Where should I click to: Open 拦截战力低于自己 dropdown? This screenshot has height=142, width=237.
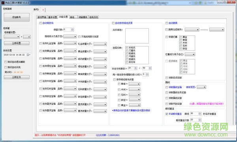pyautogui.click(x=190, y=54)
